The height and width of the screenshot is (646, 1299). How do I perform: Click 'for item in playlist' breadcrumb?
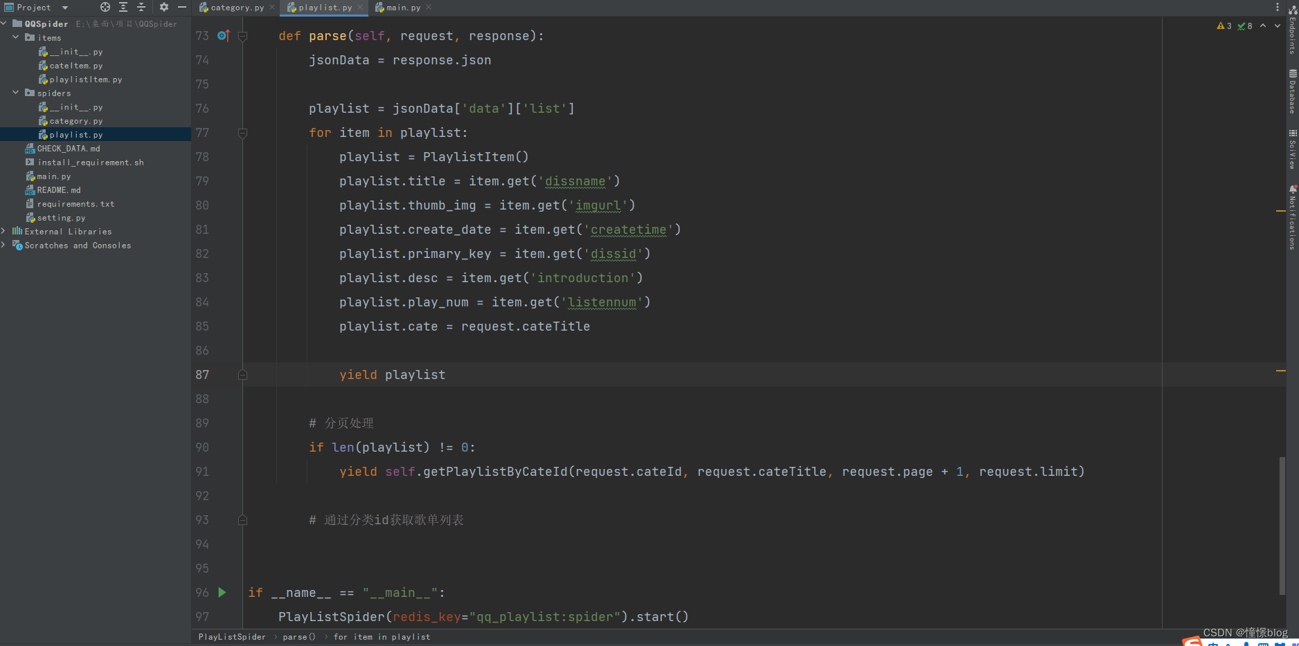382,637
